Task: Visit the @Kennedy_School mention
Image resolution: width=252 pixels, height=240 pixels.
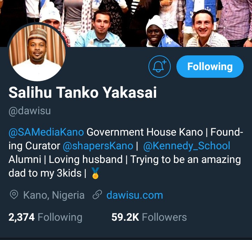Action: (187, 146)
